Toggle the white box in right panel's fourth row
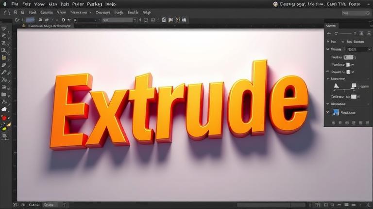This screenshot has width=373, height=209. tap(348, 64)
